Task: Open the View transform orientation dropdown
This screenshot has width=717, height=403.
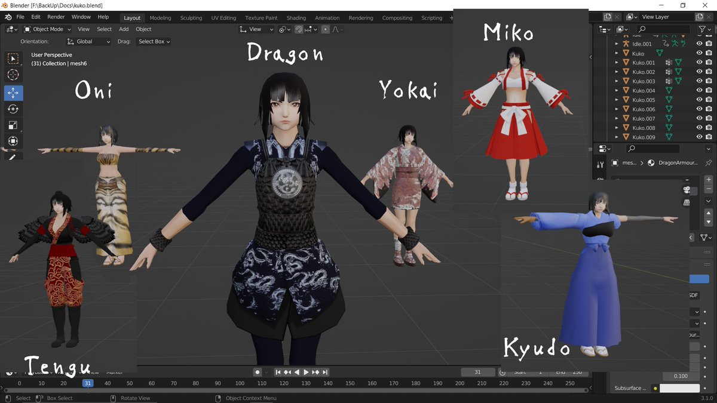Action: [256, 29]
